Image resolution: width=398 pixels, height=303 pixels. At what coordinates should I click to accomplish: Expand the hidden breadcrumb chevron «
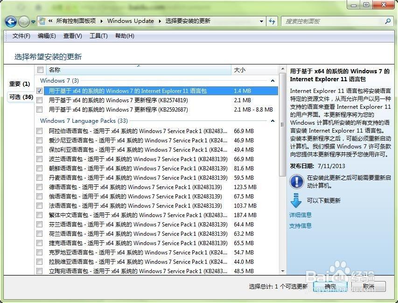tap(50, 21)
